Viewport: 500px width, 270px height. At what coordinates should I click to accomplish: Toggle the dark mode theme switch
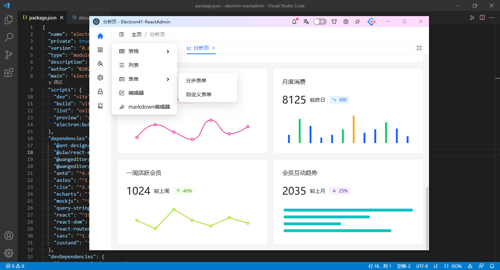320,22
